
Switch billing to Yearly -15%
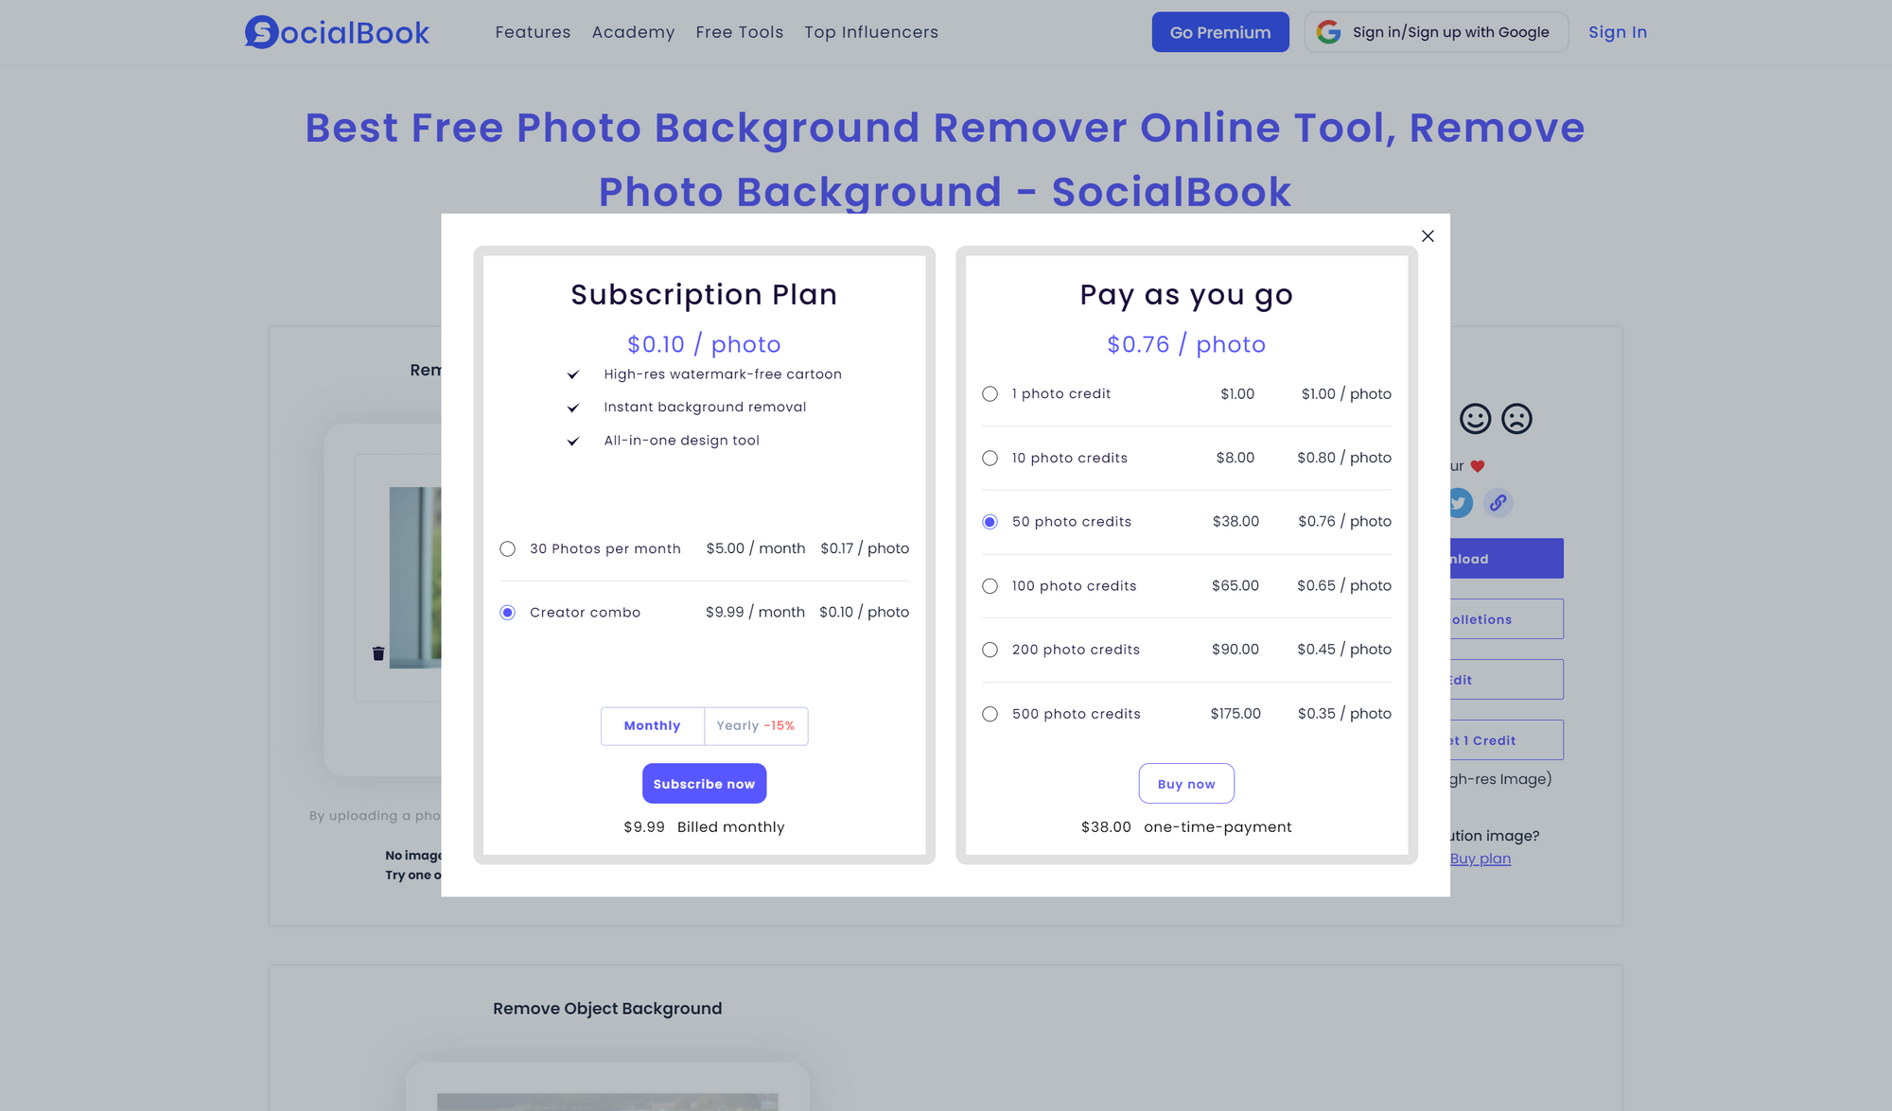pyautogui.click(x=756, y=726)
